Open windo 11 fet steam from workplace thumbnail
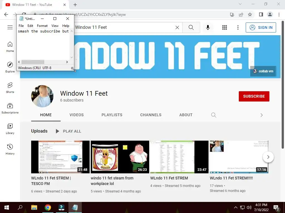 coord(120,157)
